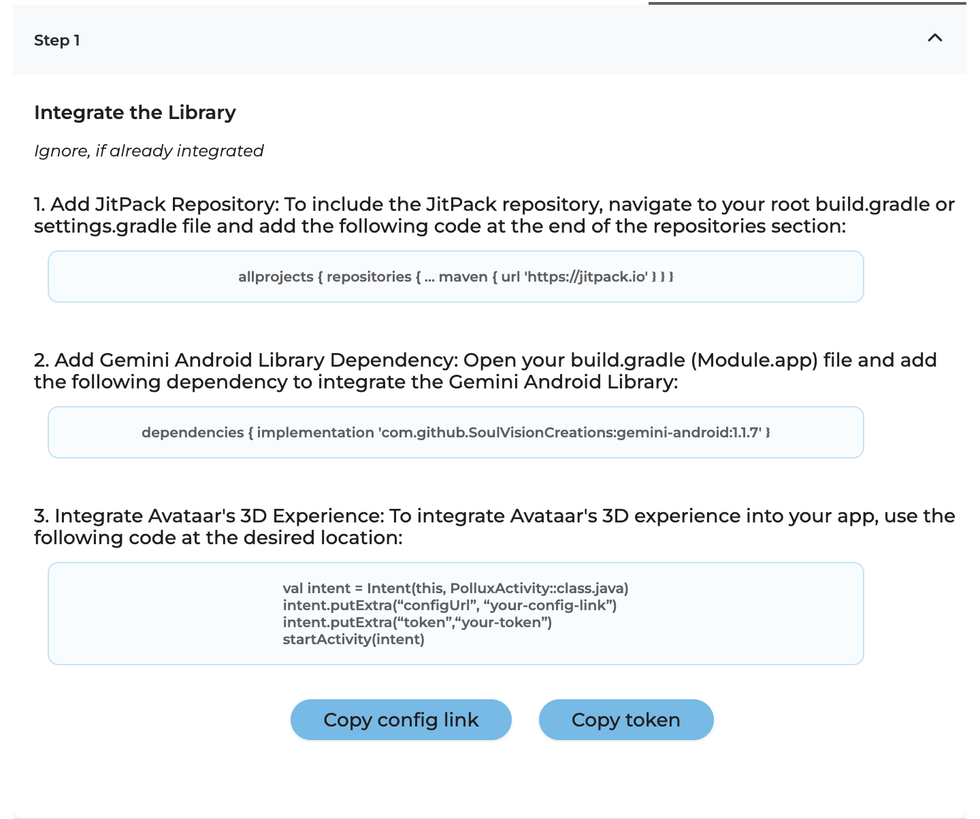Click the 'dependencies' keyword in the snippet

[x=193, y=433]
